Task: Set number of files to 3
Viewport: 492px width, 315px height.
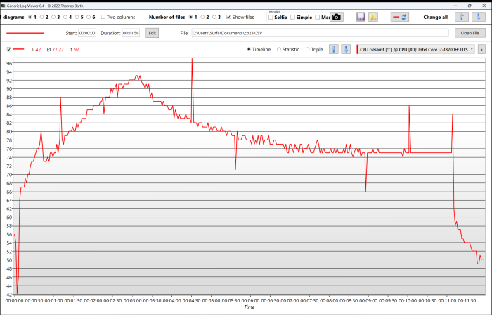Action: 214,18
